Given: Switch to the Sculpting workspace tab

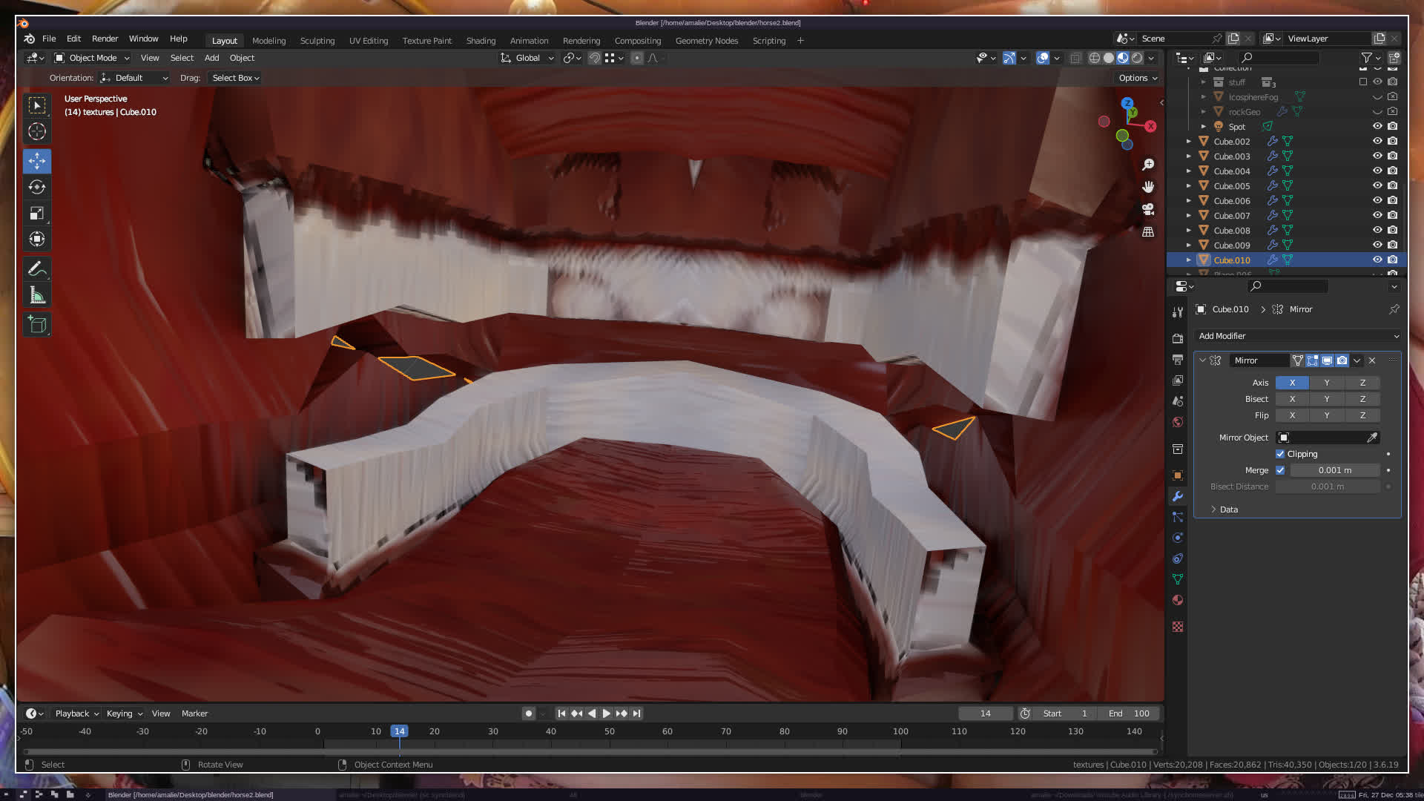Looking at the screenshot, I should point(317,41).
